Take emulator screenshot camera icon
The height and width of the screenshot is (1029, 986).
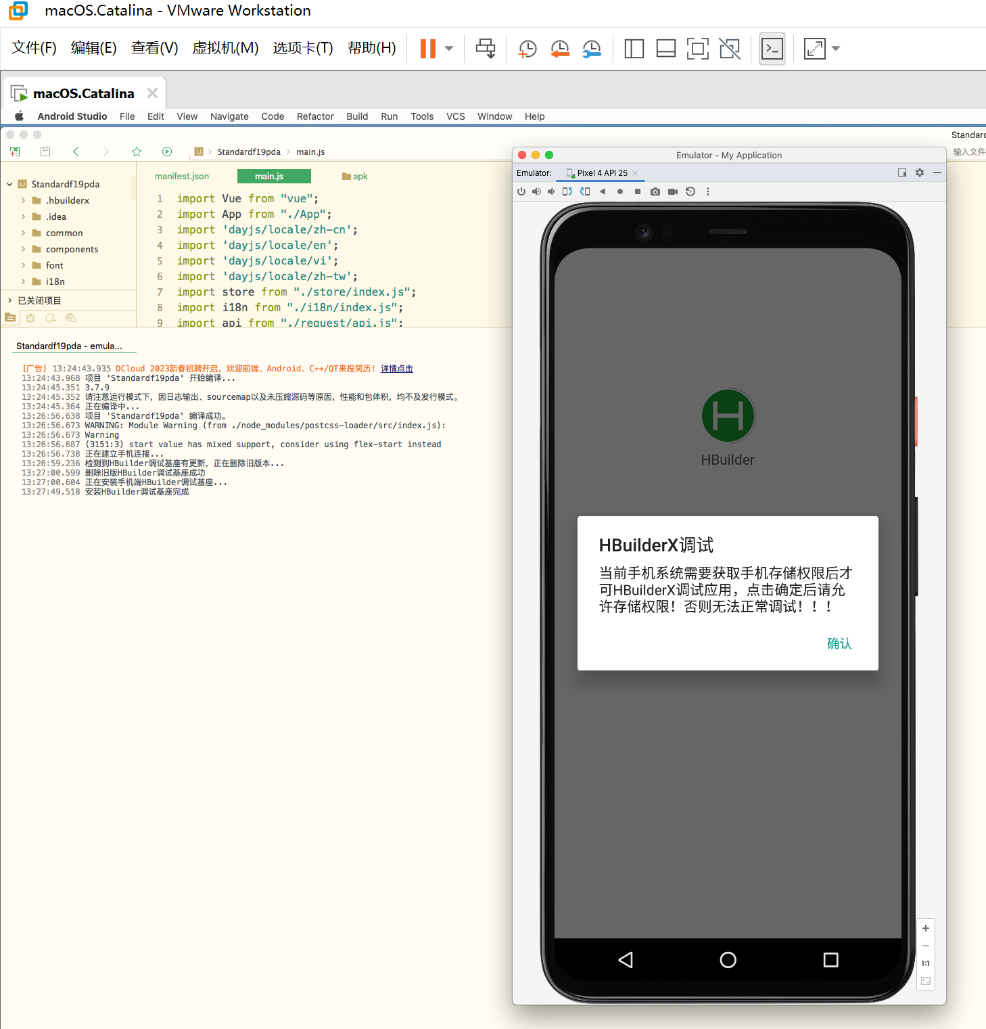(655, 191)
